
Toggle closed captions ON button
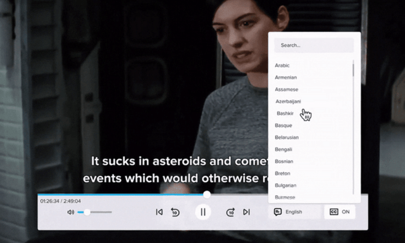coord(340,212)
